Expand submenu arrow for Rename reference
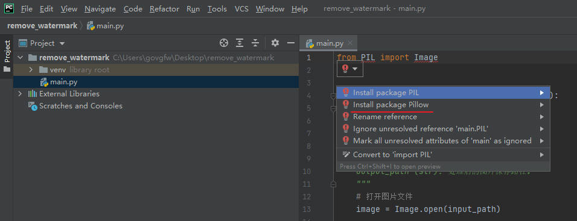The image size is (577, 221). point(541,117)
